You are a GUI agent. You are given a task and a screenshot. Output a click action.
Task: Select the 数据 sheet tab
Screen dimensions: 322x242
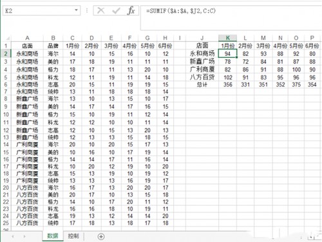53,236
